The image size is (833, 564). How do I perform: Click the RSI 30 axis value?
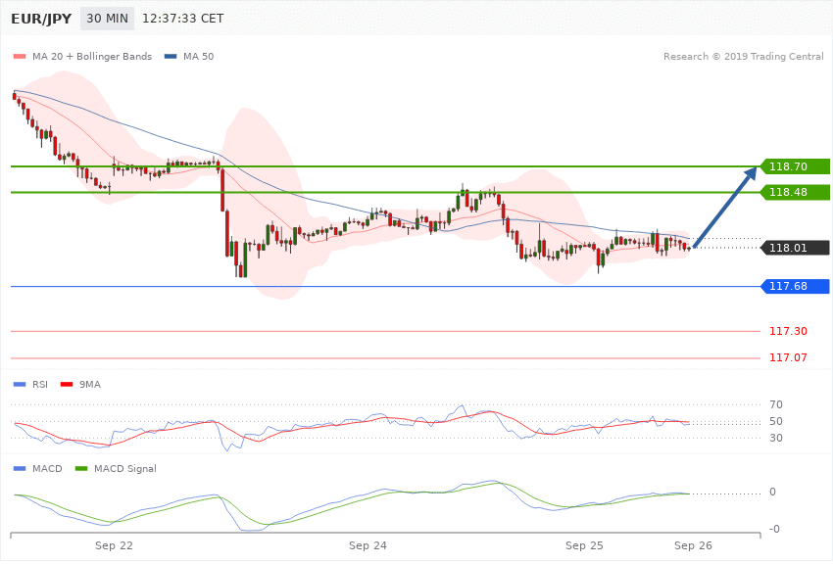point(775,439)
